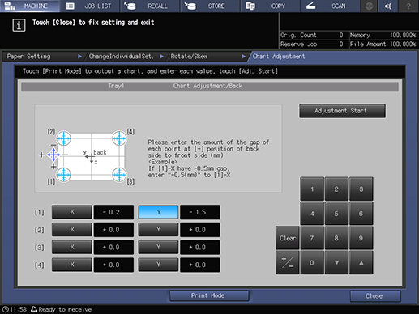
Task: Click the Adjustment Start button
Action: tap(342, 111)
